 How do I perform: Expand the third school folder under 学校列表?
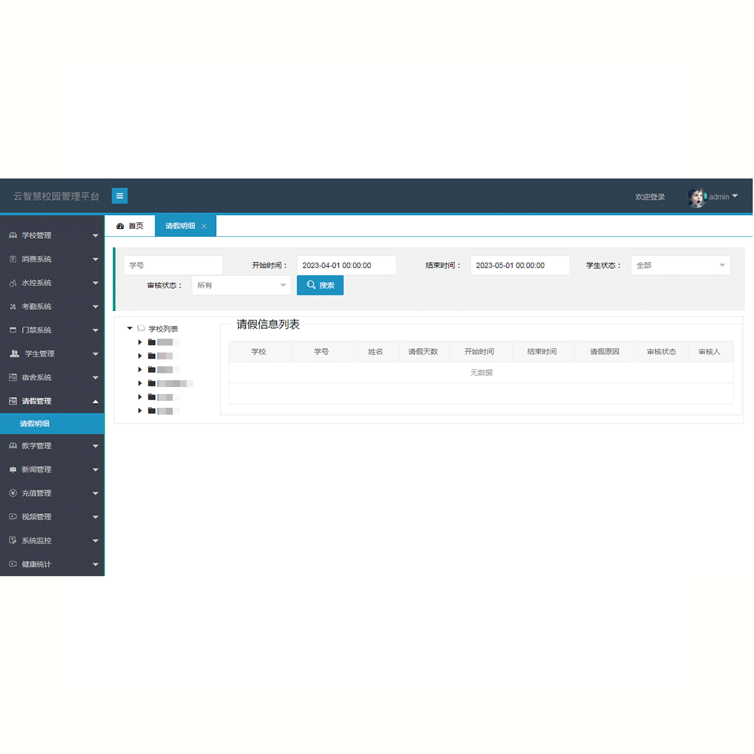pyautogui.click(x=139, y=369)
